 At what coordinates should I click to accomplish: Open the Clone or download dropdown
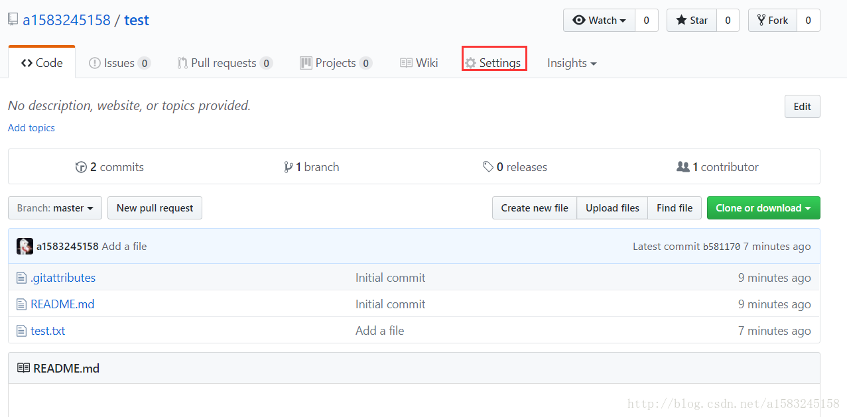763,208
